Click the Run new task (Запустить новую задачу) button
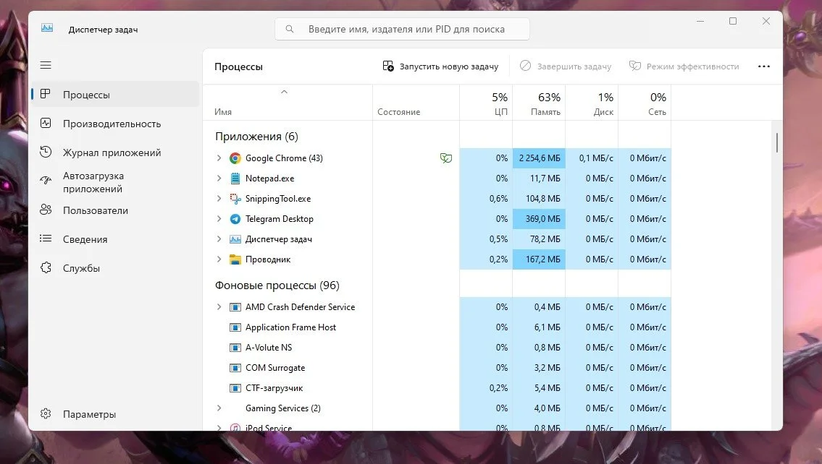Viewport: 822px width, 464px height. click(440, 66)
